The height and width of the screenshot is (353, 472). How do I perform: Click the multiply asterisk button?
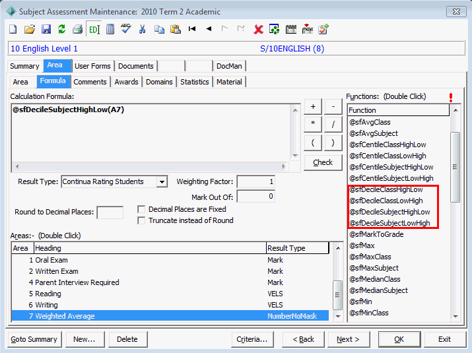coord(313,124)
